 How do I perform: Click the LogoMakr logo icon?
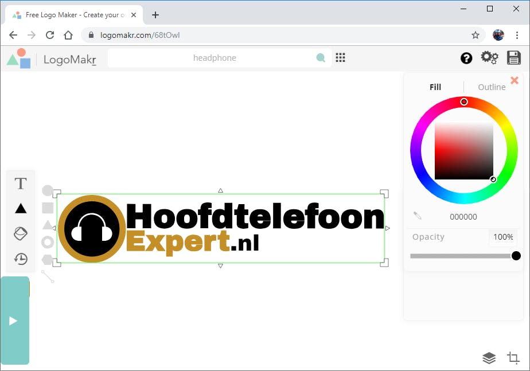[19, 58]
